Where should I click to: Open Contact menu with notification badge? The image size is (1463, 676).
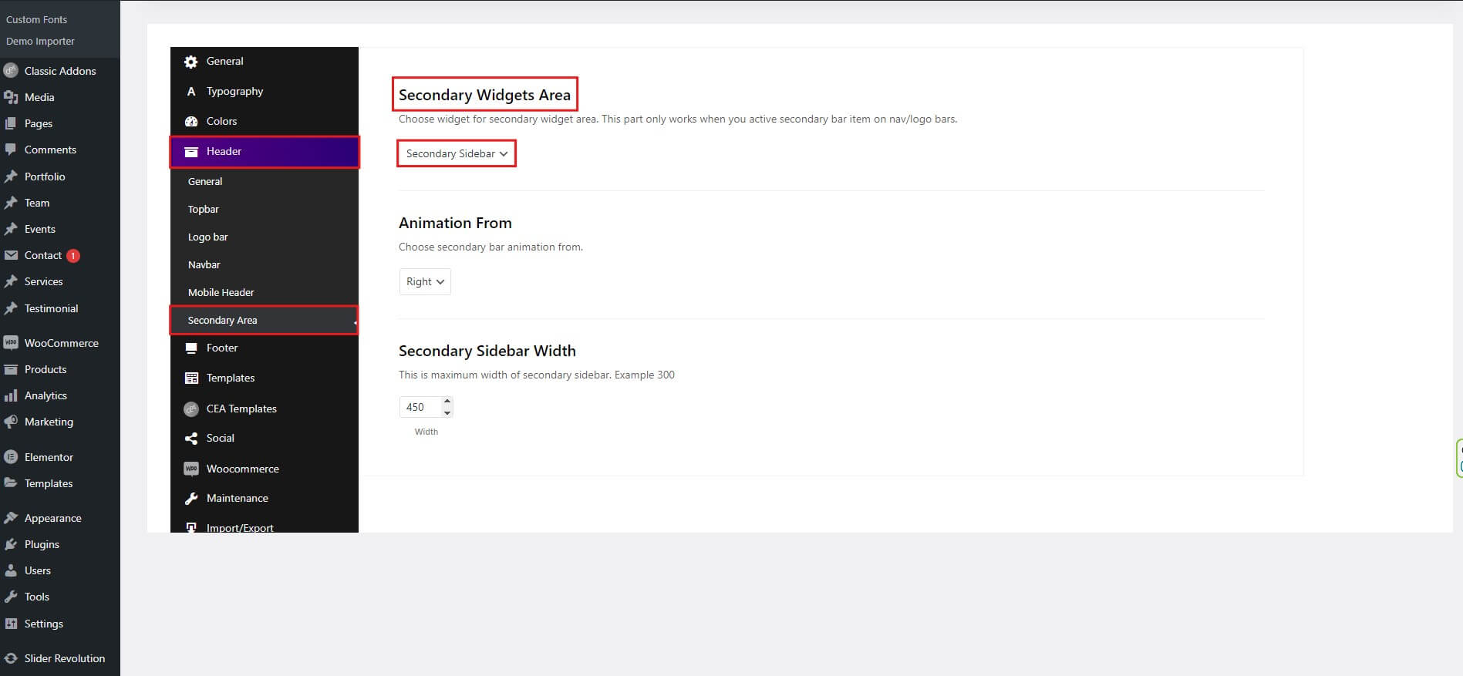point(43,256)
